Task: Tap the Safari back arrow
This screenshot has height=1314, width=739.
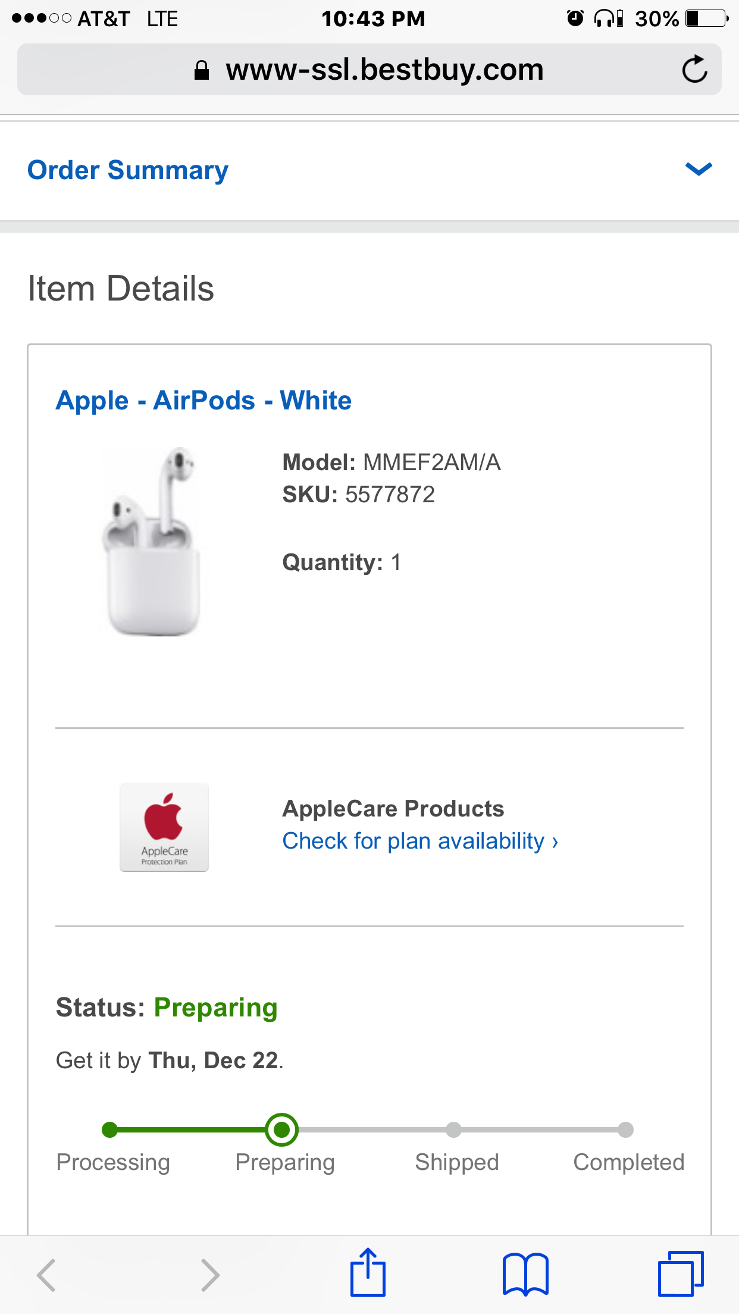Action: 46,1275
